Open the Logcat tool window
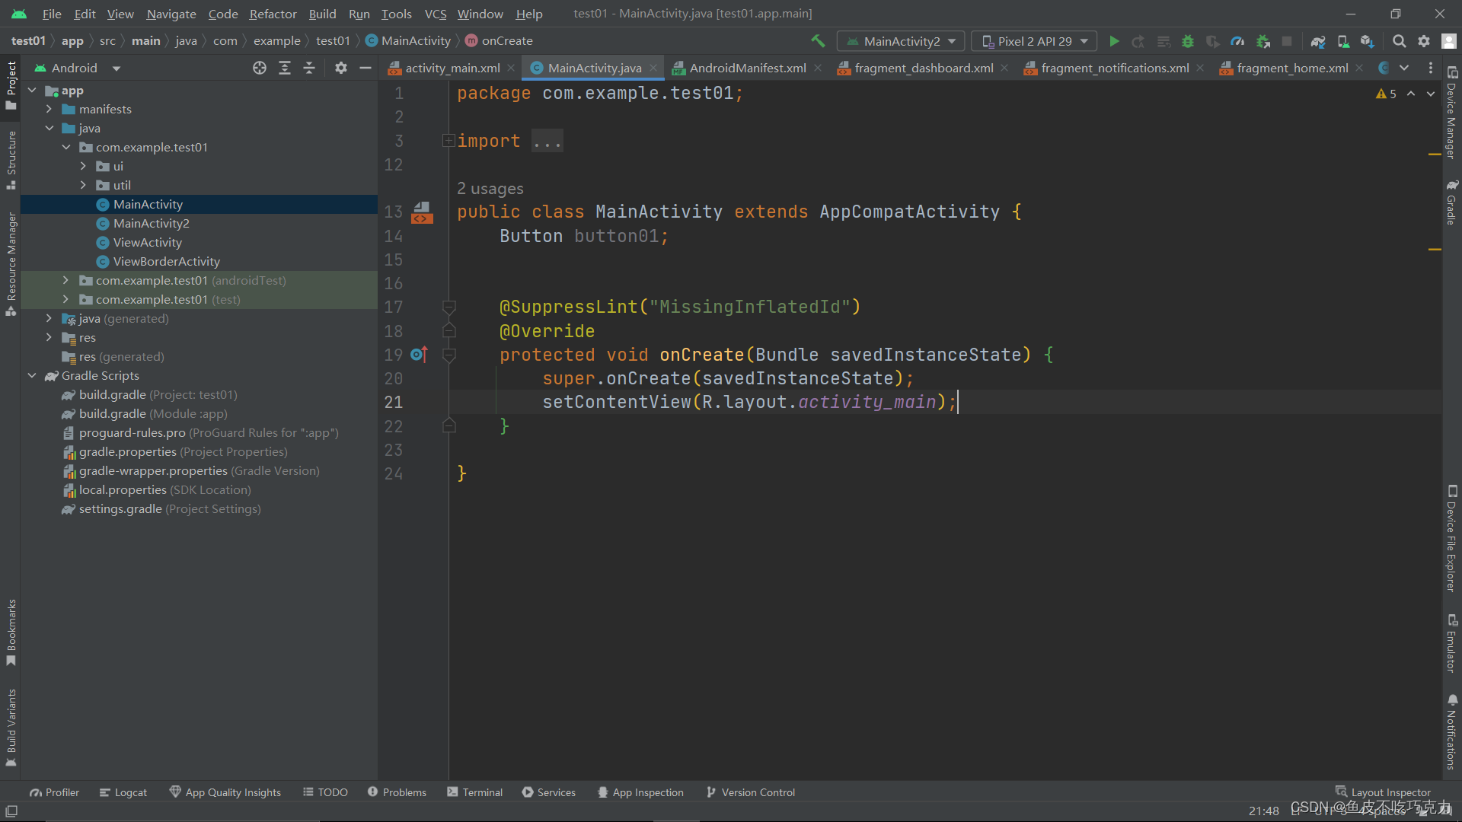Viewport: 1462px width, 822px height. pyautogui.click(x=123, y=792)
